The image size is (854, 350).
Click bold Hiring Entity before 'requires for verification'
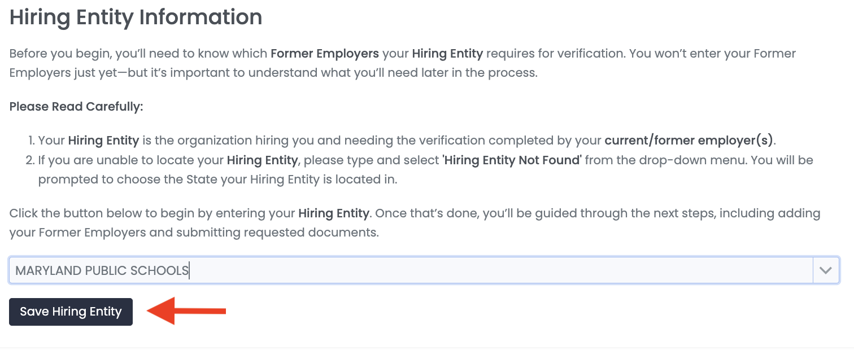click(x=447, y=54)
